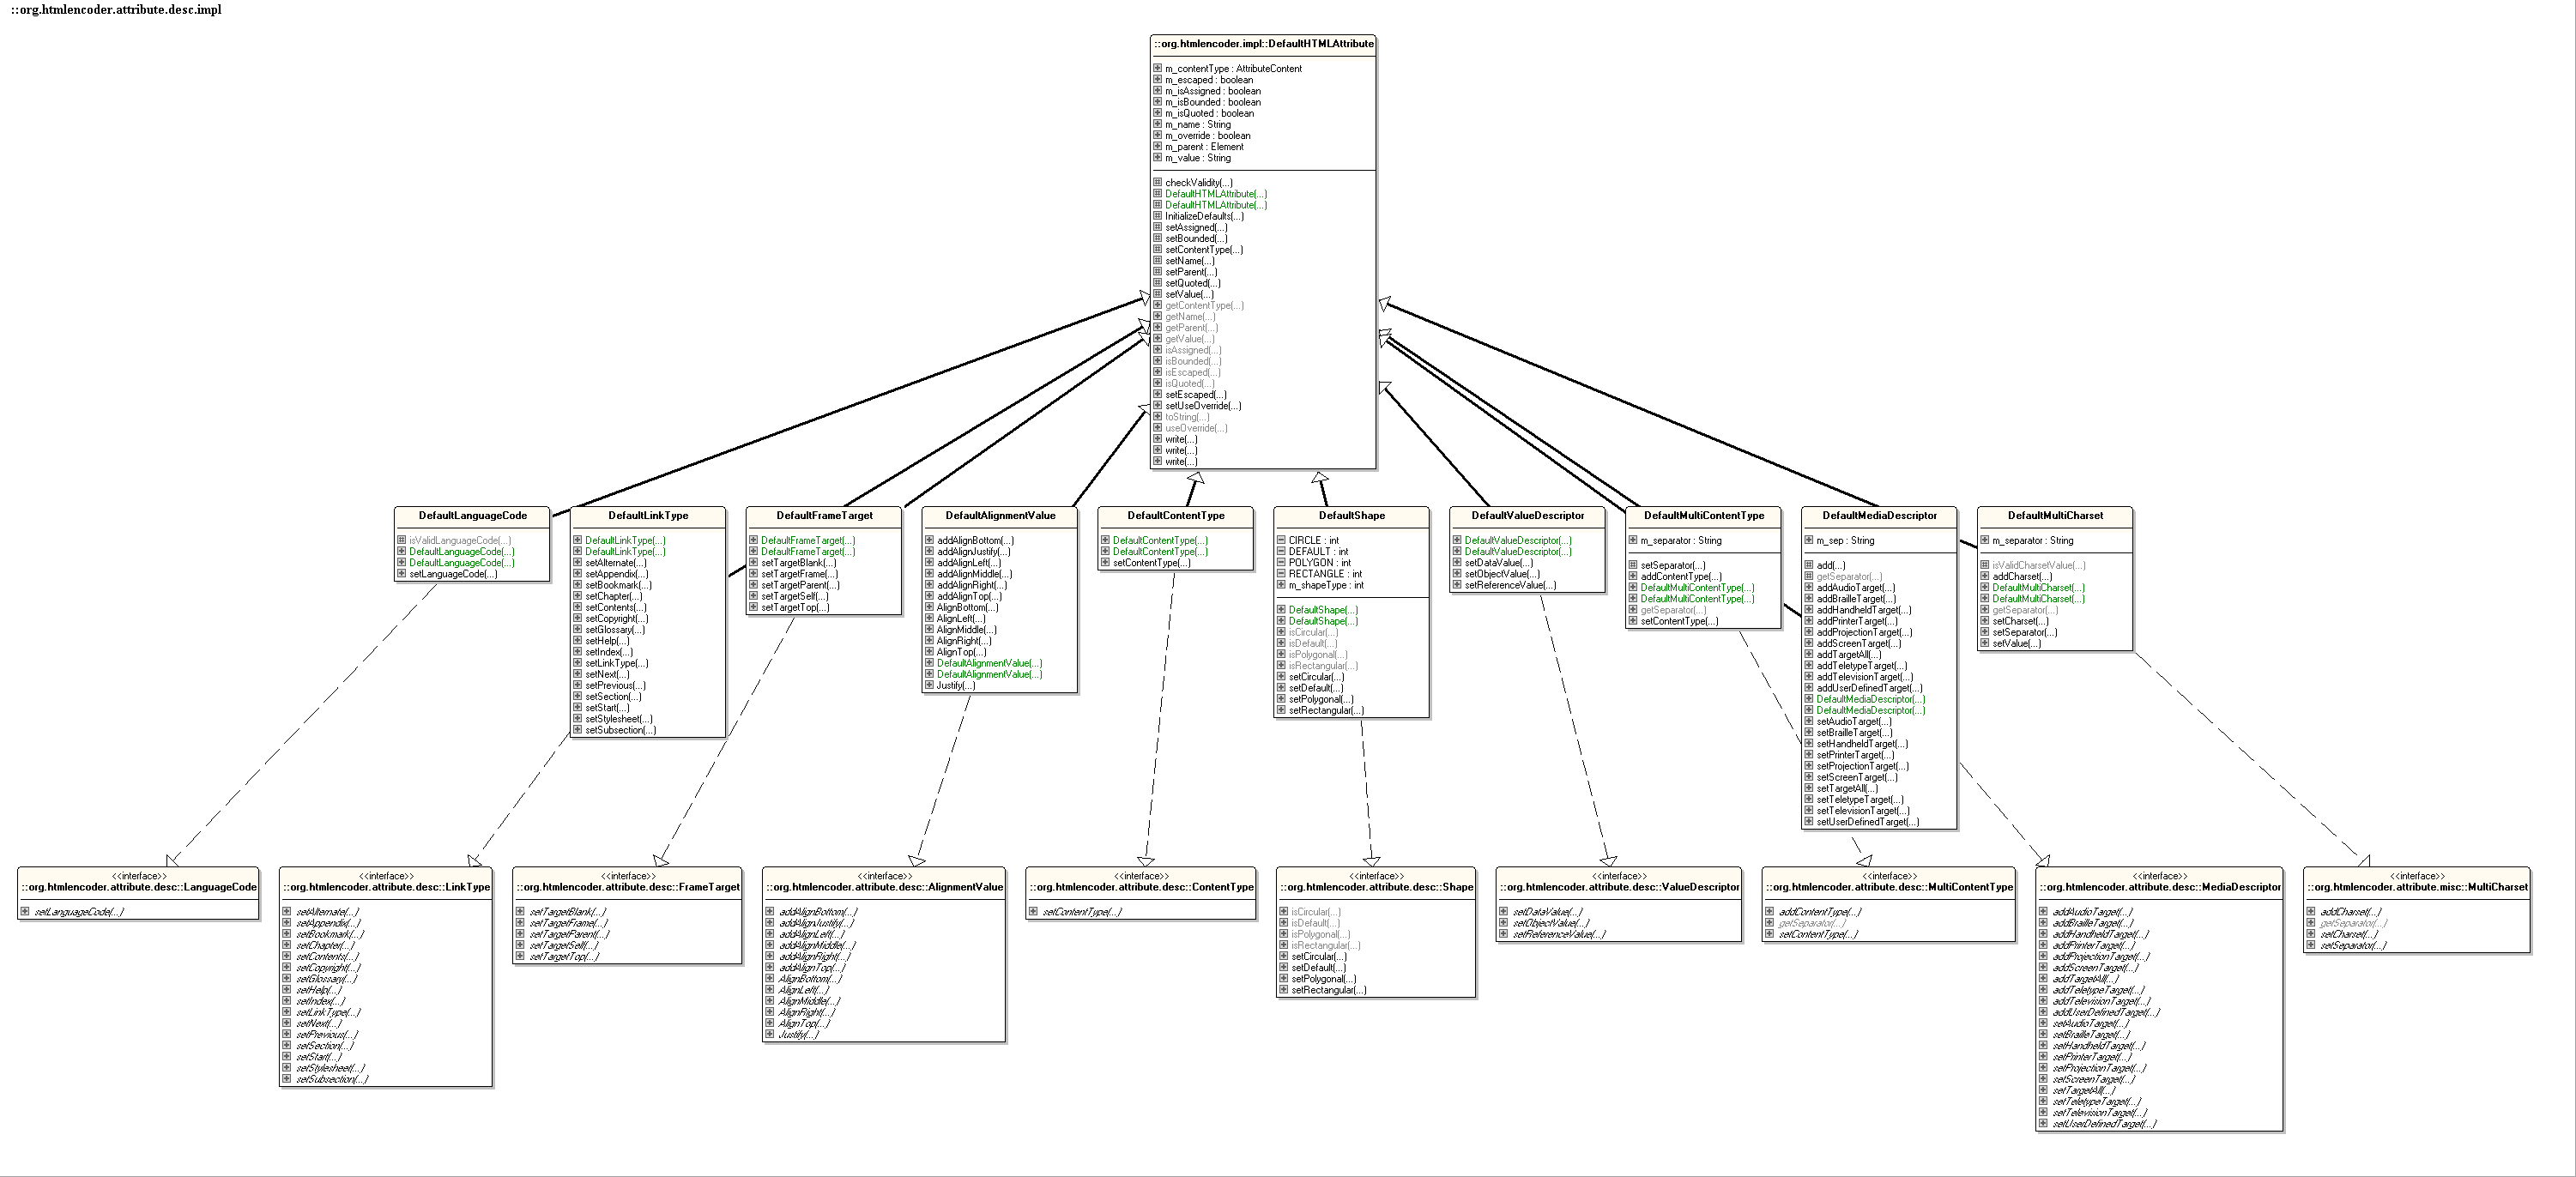The height and width of the screenshot is (1177, 2576).
Task: Select the DefaultFrameTarget class title
Action: pyautogui.click(x=824, y=516)
